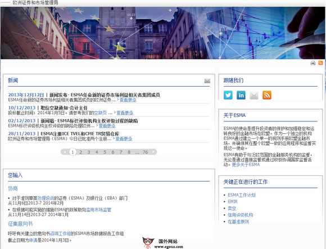Open the LinkedIn follow icon
Image resolution: width=326 pixels, height=249 pixels.
[x=241, y=95]
